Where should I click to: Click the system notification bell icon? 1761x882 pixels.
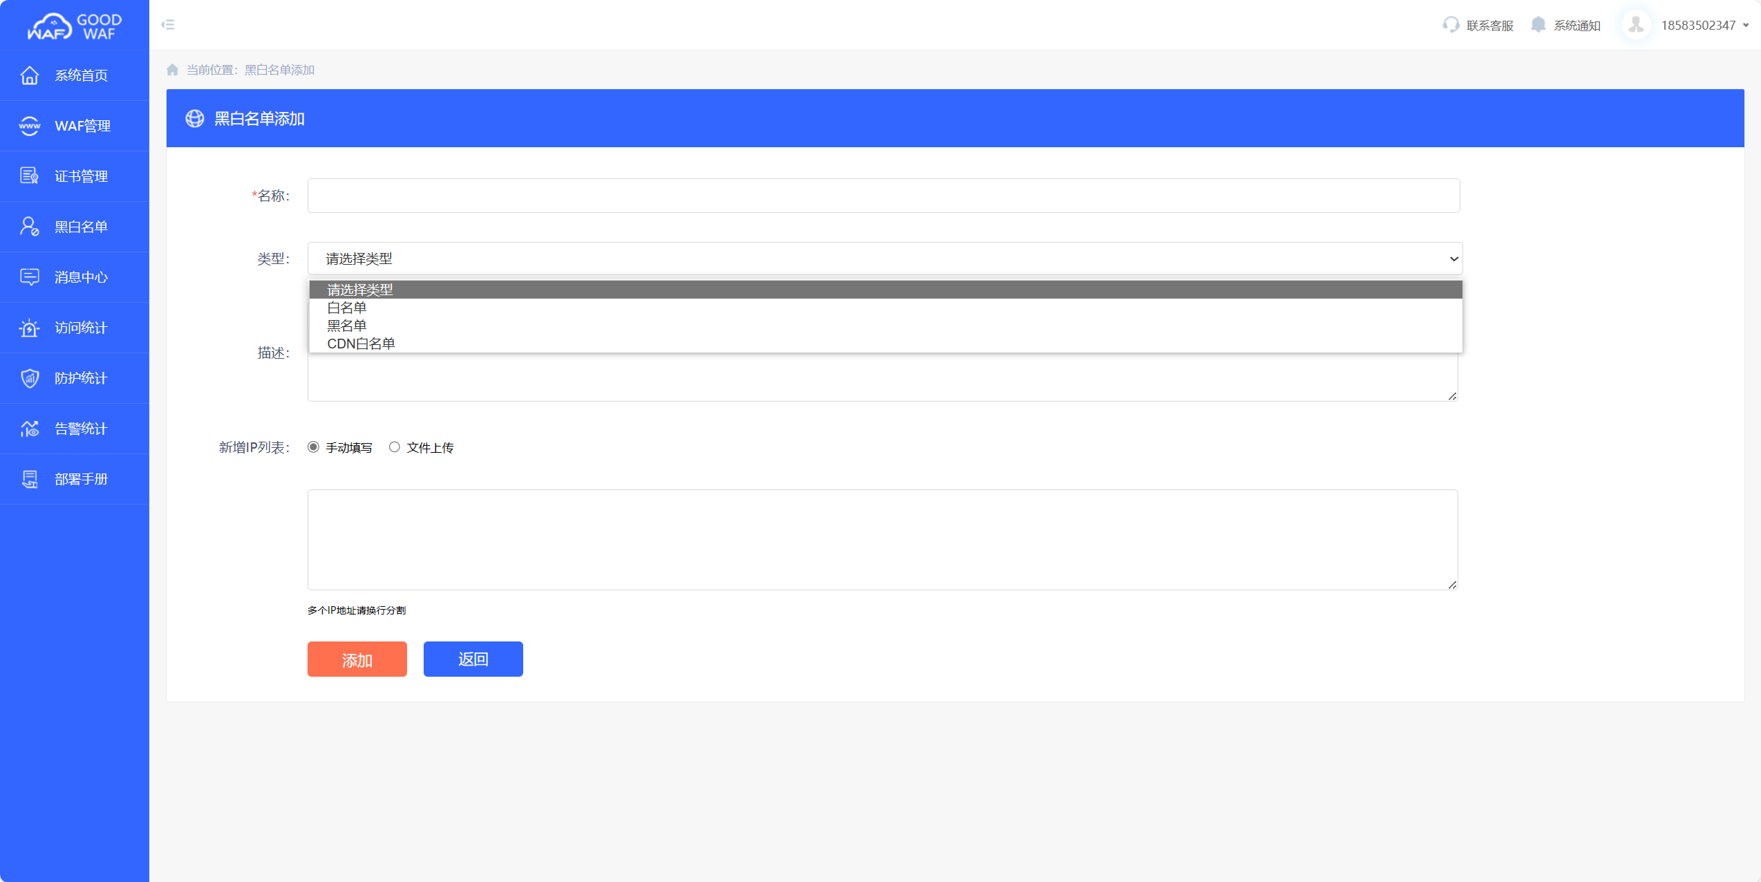1538,25
